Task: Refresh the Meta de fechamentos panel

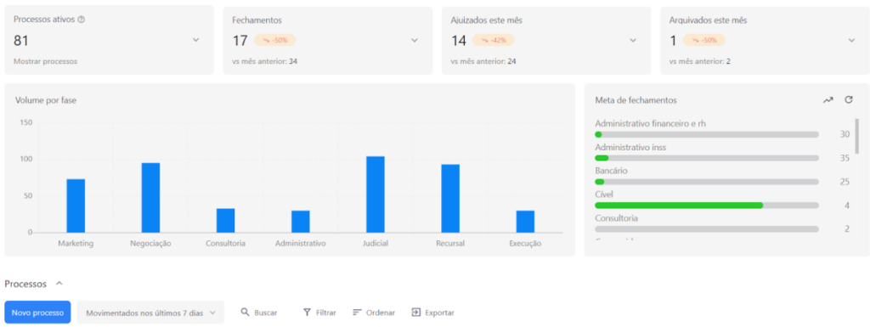Action: coord(849,99)
